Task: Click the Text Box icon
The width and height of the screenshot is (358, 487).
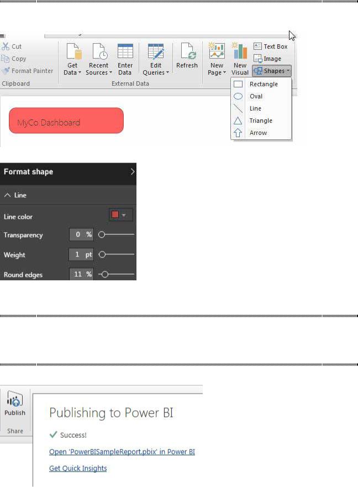Action: pos(257,46)
